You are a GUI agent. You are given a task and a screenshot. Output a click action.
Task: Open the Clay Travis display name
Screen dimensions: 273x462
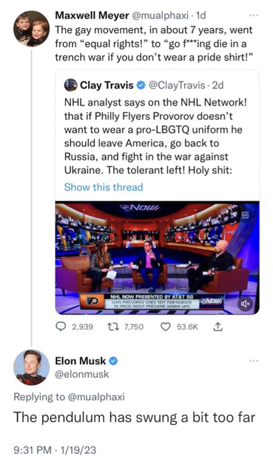107,85
